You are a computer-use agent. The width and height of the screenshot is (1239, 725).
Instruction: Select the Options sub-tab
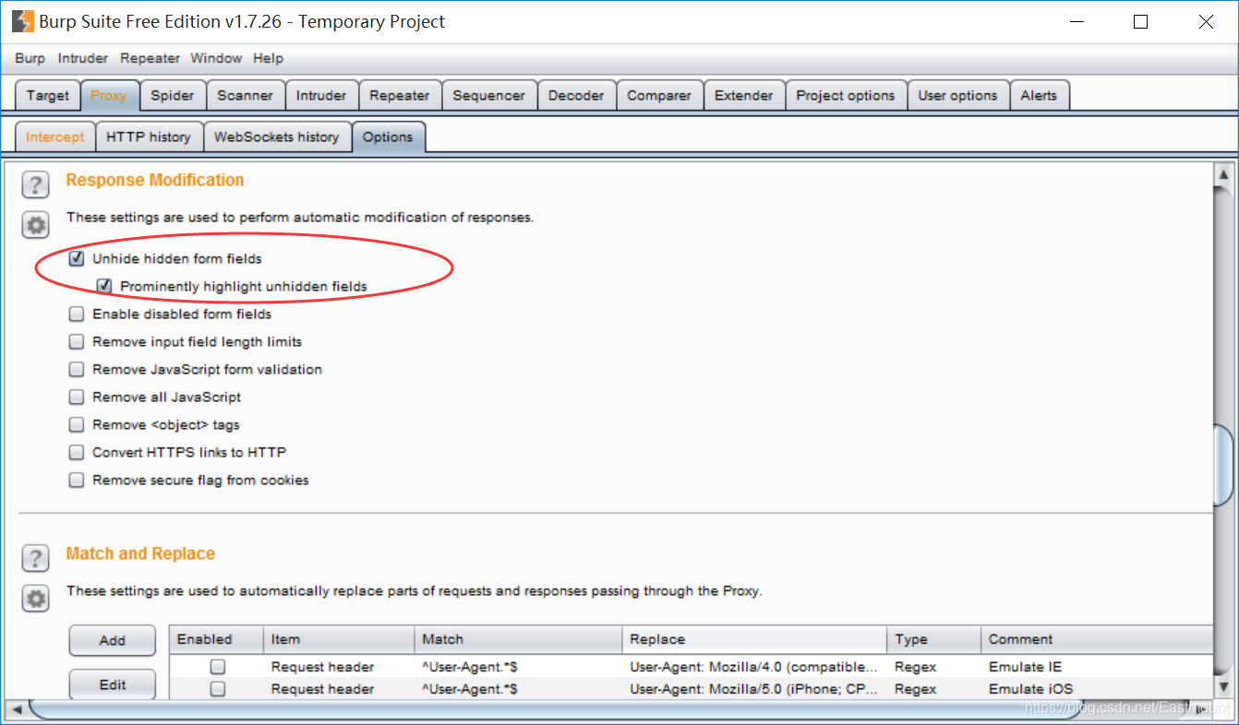point(388,137)
